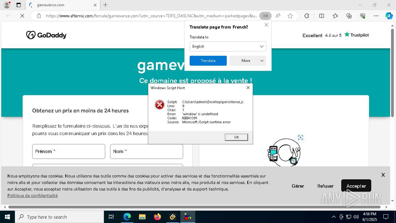
Task: Click the address bar URL
Action: tap(152, 16)
